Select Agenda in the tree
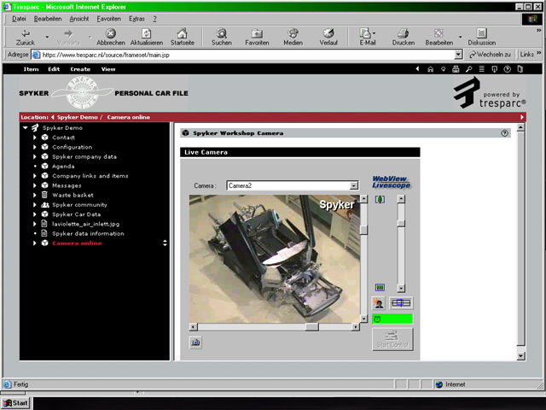546x410 pixels. point(63,167)
